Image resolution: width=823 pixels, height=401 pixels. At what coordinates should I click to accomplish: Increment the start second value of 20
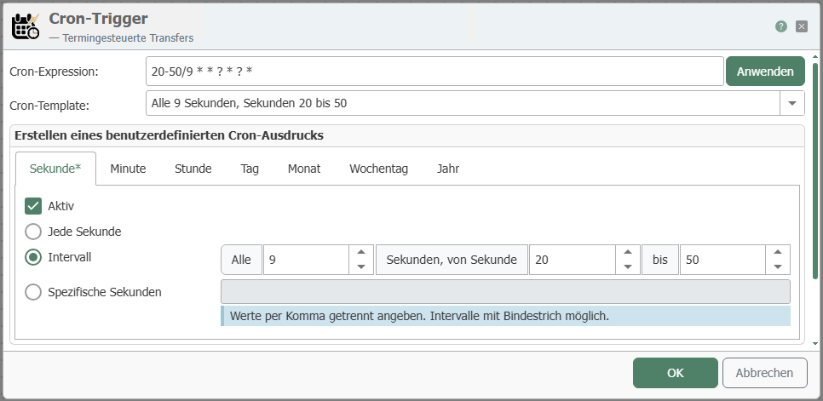tap(627, 253)
